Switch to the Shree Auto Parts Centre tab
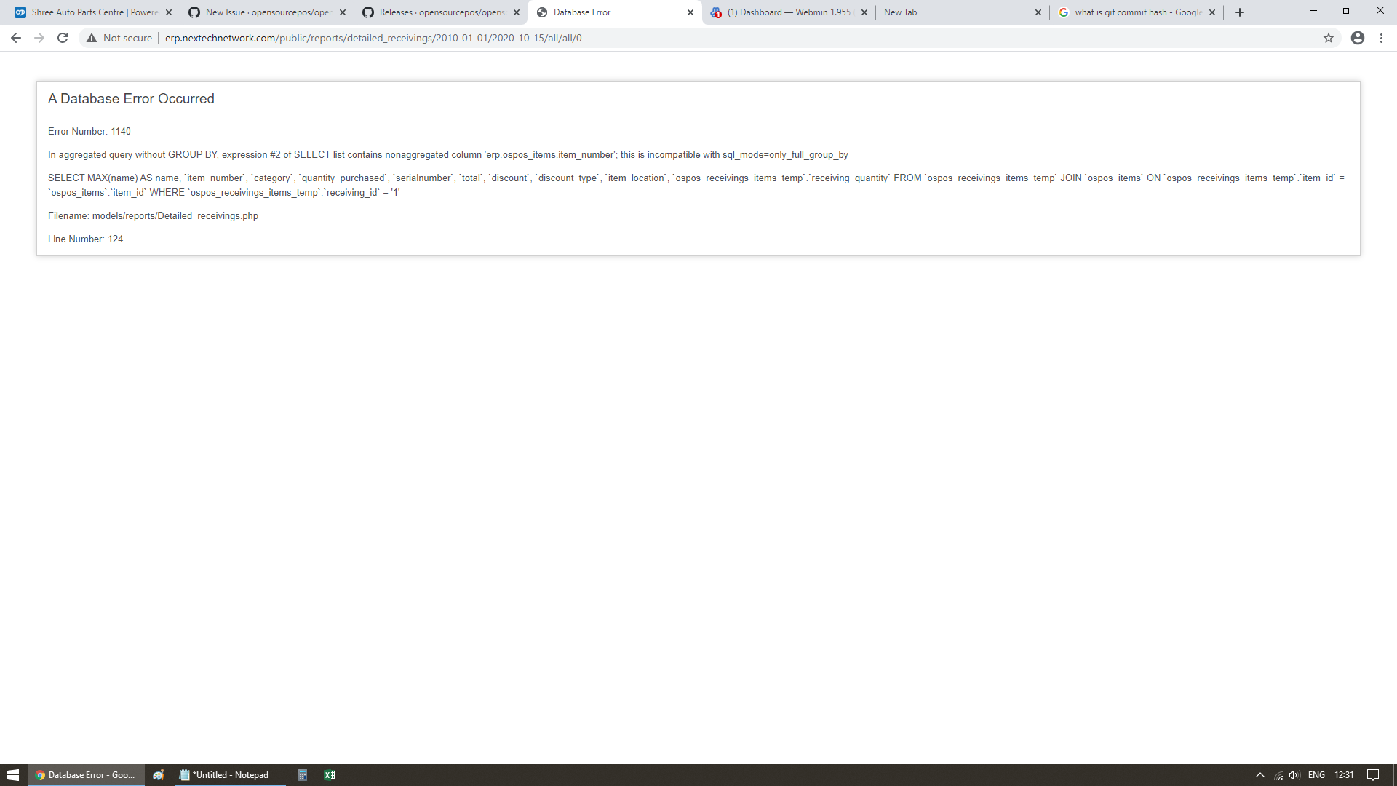The height and width of the screenshot is (786, 1397). tap(95, 12)
